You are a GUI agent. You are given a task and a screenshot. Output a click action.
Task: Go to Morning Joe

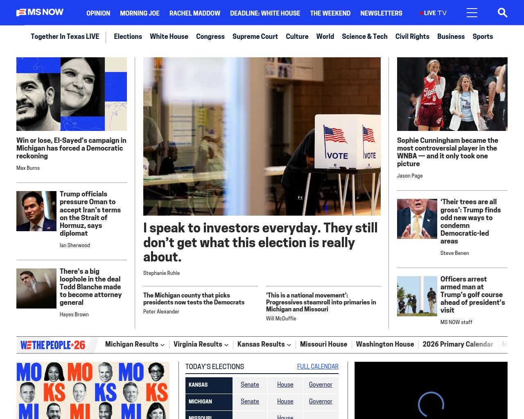(140, 13)
